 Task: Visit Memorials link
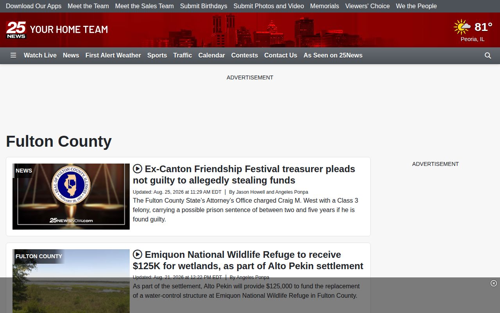click(325, 6)
